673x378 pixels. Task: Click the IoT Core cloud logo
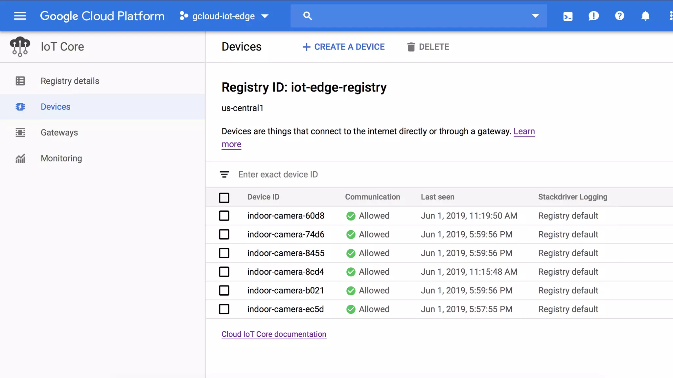coord(20,47)
